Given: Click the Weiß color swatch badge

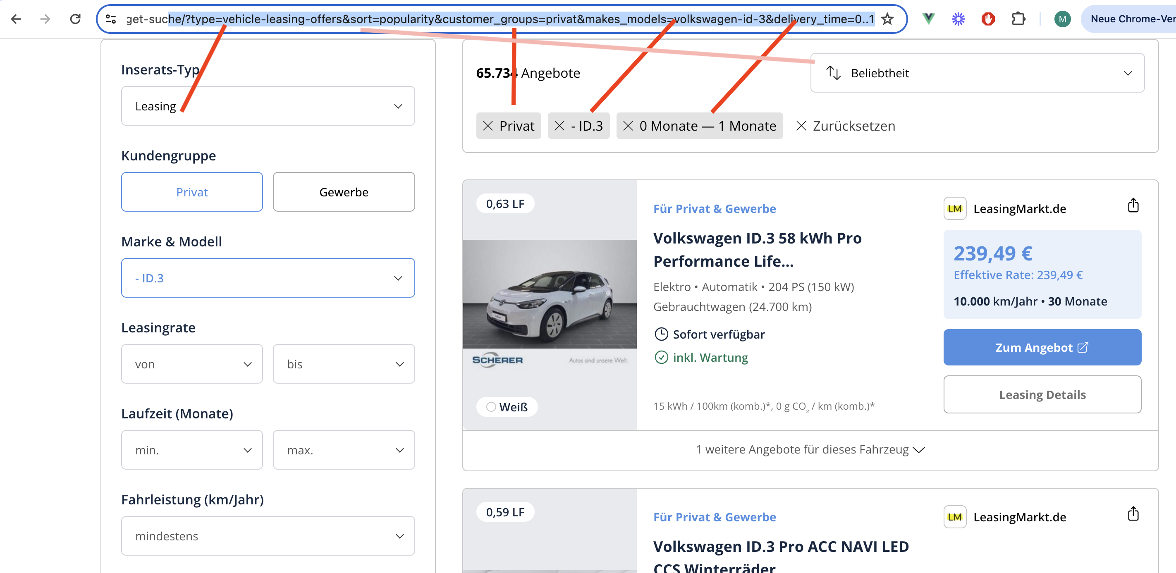Looking at the screenshot, I should [507, 407].
